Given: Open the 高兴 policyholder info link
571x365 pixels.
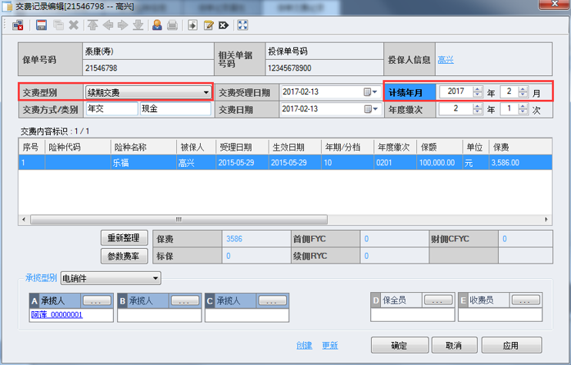Looking at the screenshot, I should (x=445, y=59).
